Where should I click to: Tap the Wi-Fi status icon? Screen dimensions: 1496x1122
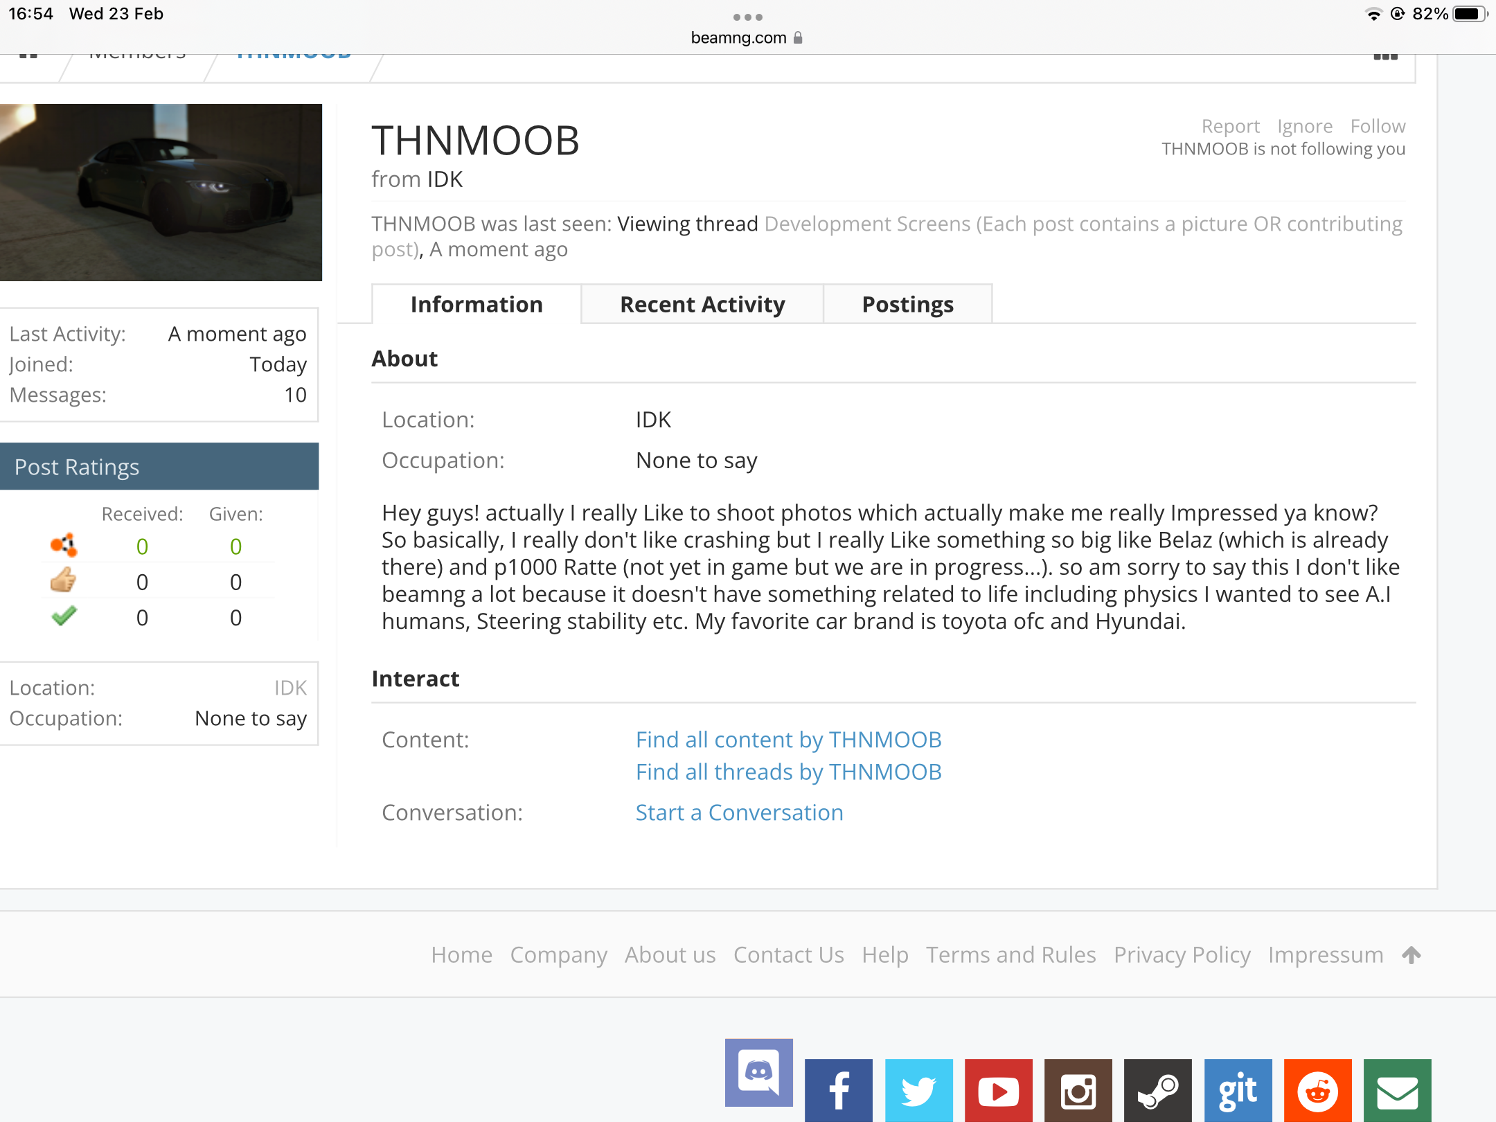[x=1373, y=14]
